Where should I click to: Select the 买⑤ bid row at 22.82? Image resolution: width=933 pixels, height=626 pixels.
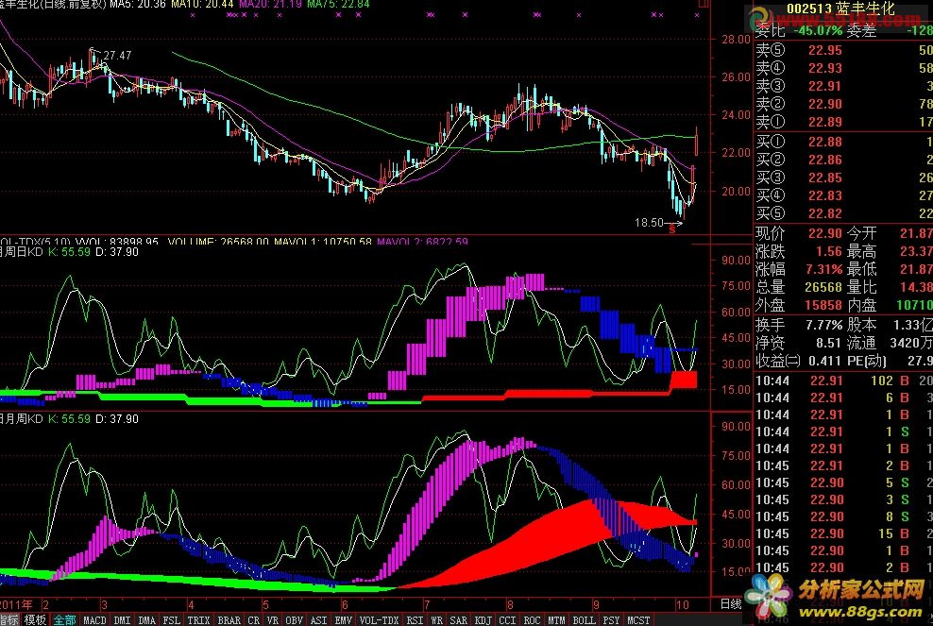[843, 213]
